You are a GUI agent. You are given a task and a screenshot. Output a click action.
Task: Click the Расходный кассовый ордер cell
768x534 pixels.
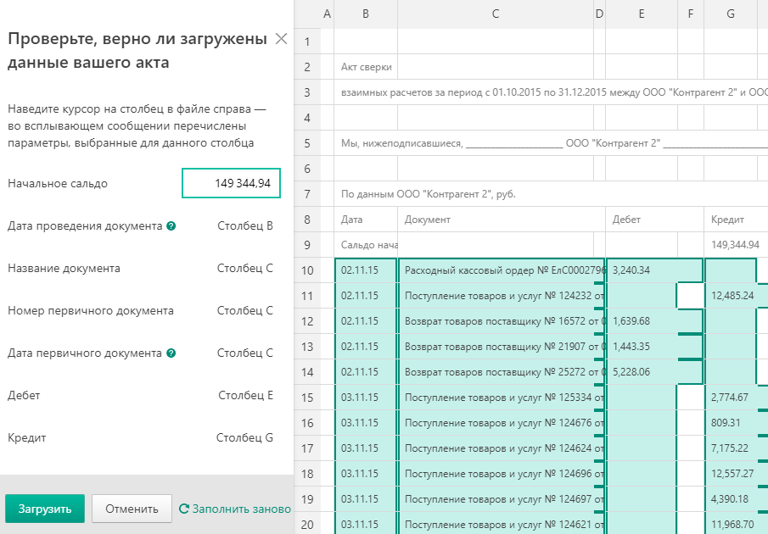[x=502, y=270]
